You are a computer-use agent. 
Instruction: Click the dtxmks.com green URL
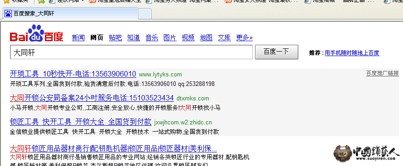click(x=193, y=98)
